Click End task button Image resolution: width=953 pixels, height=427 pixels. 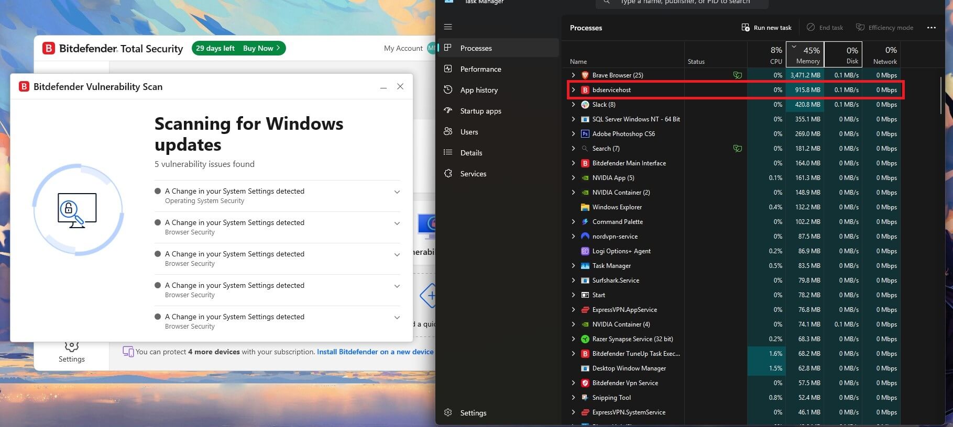click(825, 28)
